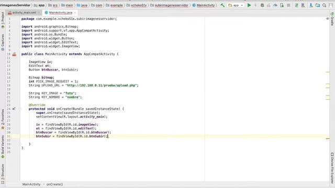The width and height of the screenshot is (335, 188).
Task: Click the setContentView call on line 26
Action: (72, 117)
